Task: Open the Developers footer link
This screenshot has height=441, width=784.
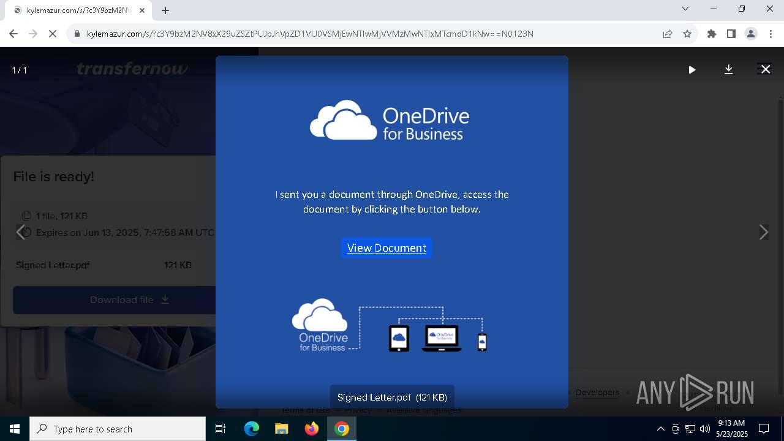Action: (597, 392)
